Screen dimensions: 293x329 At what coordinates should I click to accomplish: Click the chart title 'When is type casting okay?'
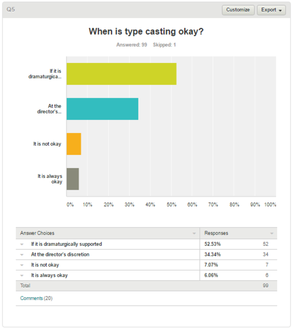[146, 31]
